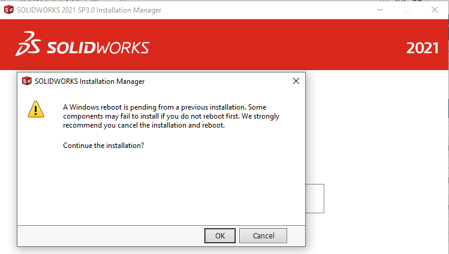Image resolution: width=449 pixels, height=254 pixels.
Task: Click the 'Continue the installation?' prompt text
Action: point(103,146)
